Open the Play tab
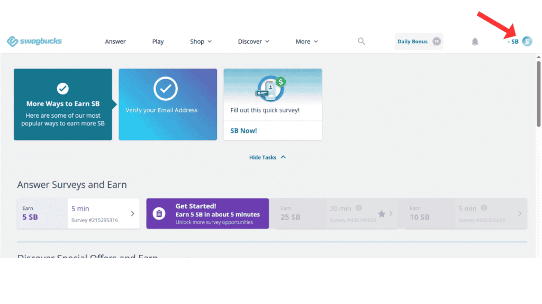The image size is (542, 304). click(157, 41)
